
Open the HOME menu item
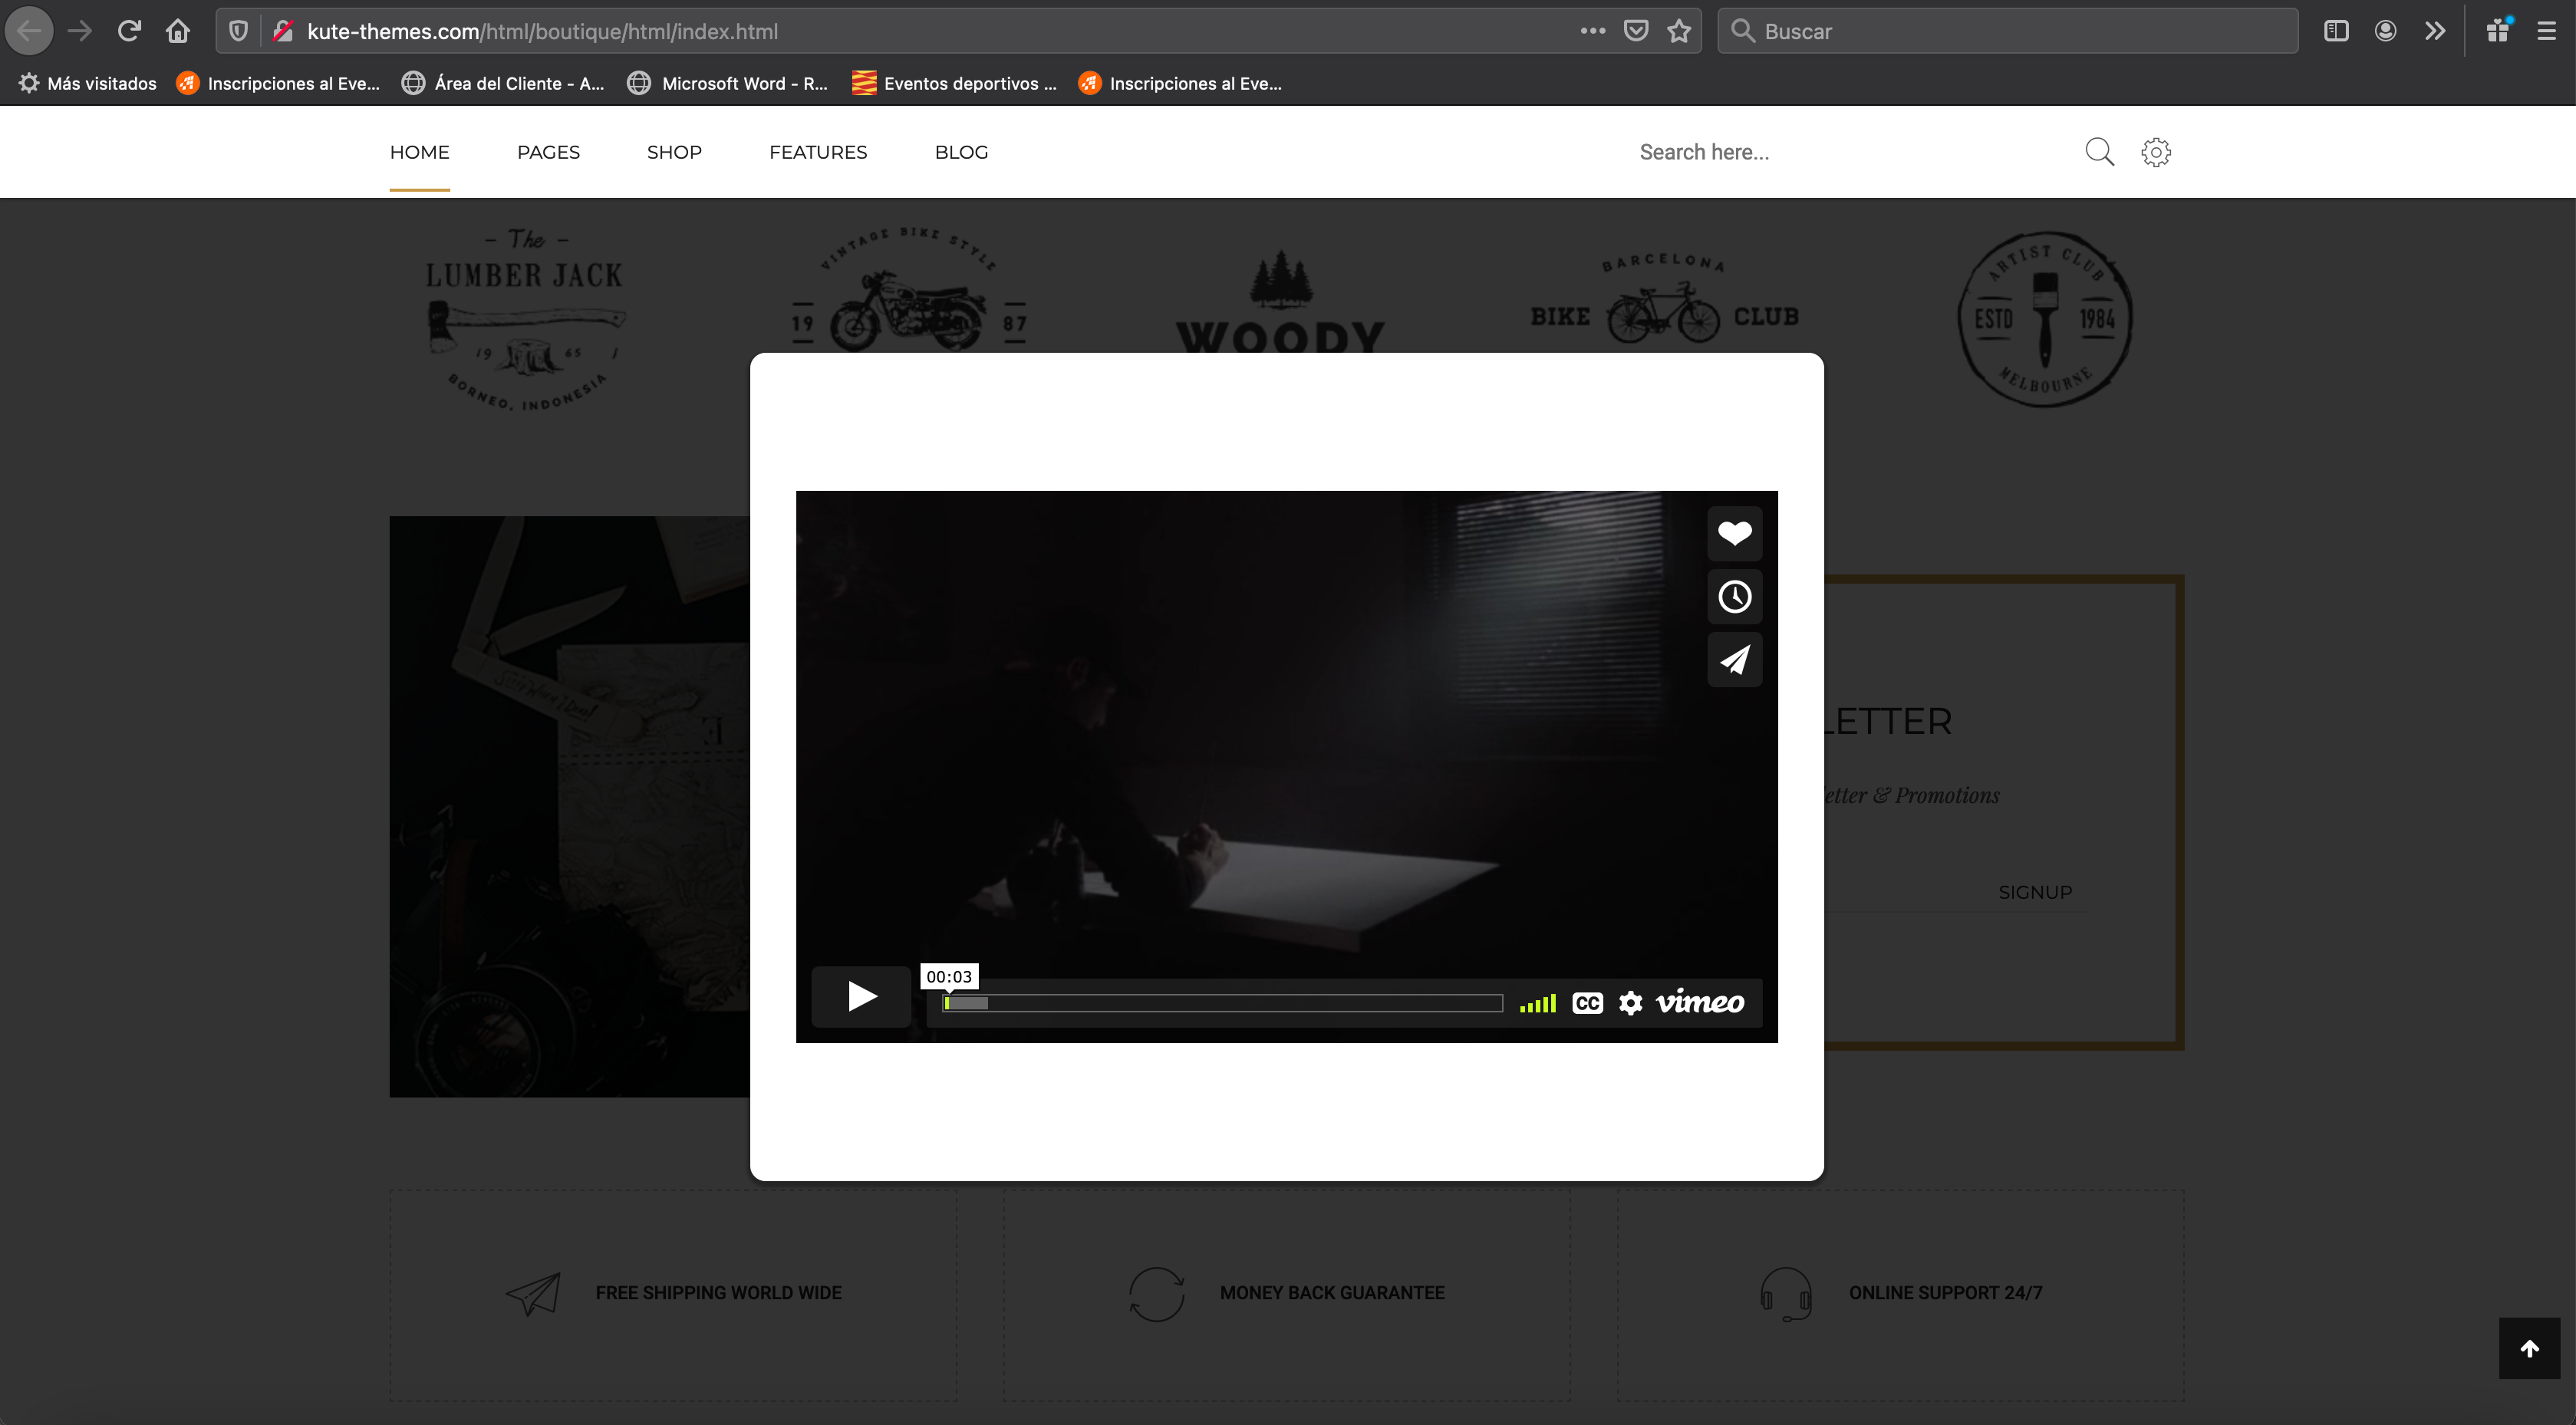pyautogui.click(x=419, y=152)
